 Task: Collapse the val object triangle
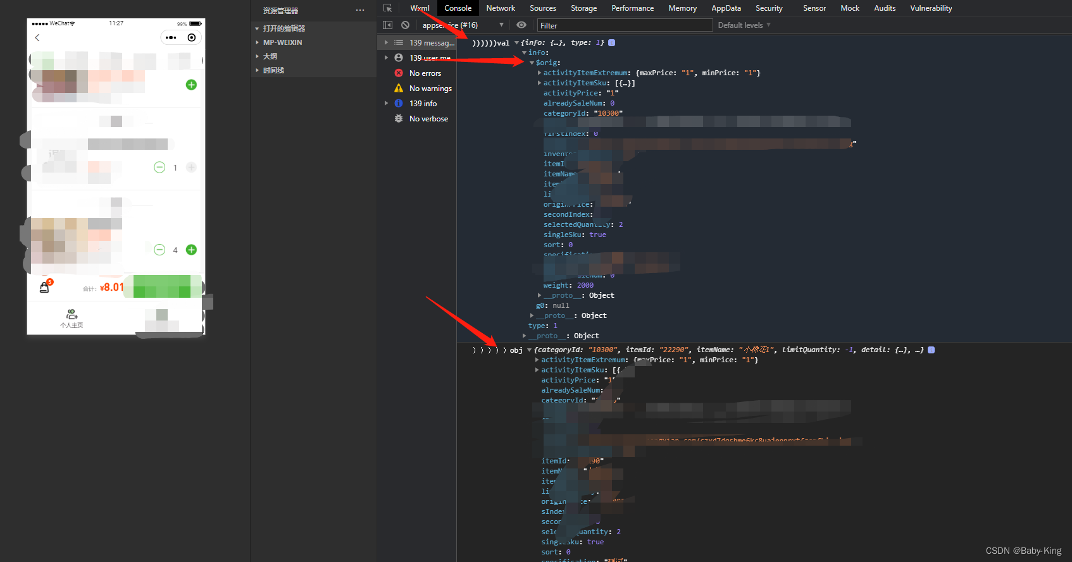[516, 43]
